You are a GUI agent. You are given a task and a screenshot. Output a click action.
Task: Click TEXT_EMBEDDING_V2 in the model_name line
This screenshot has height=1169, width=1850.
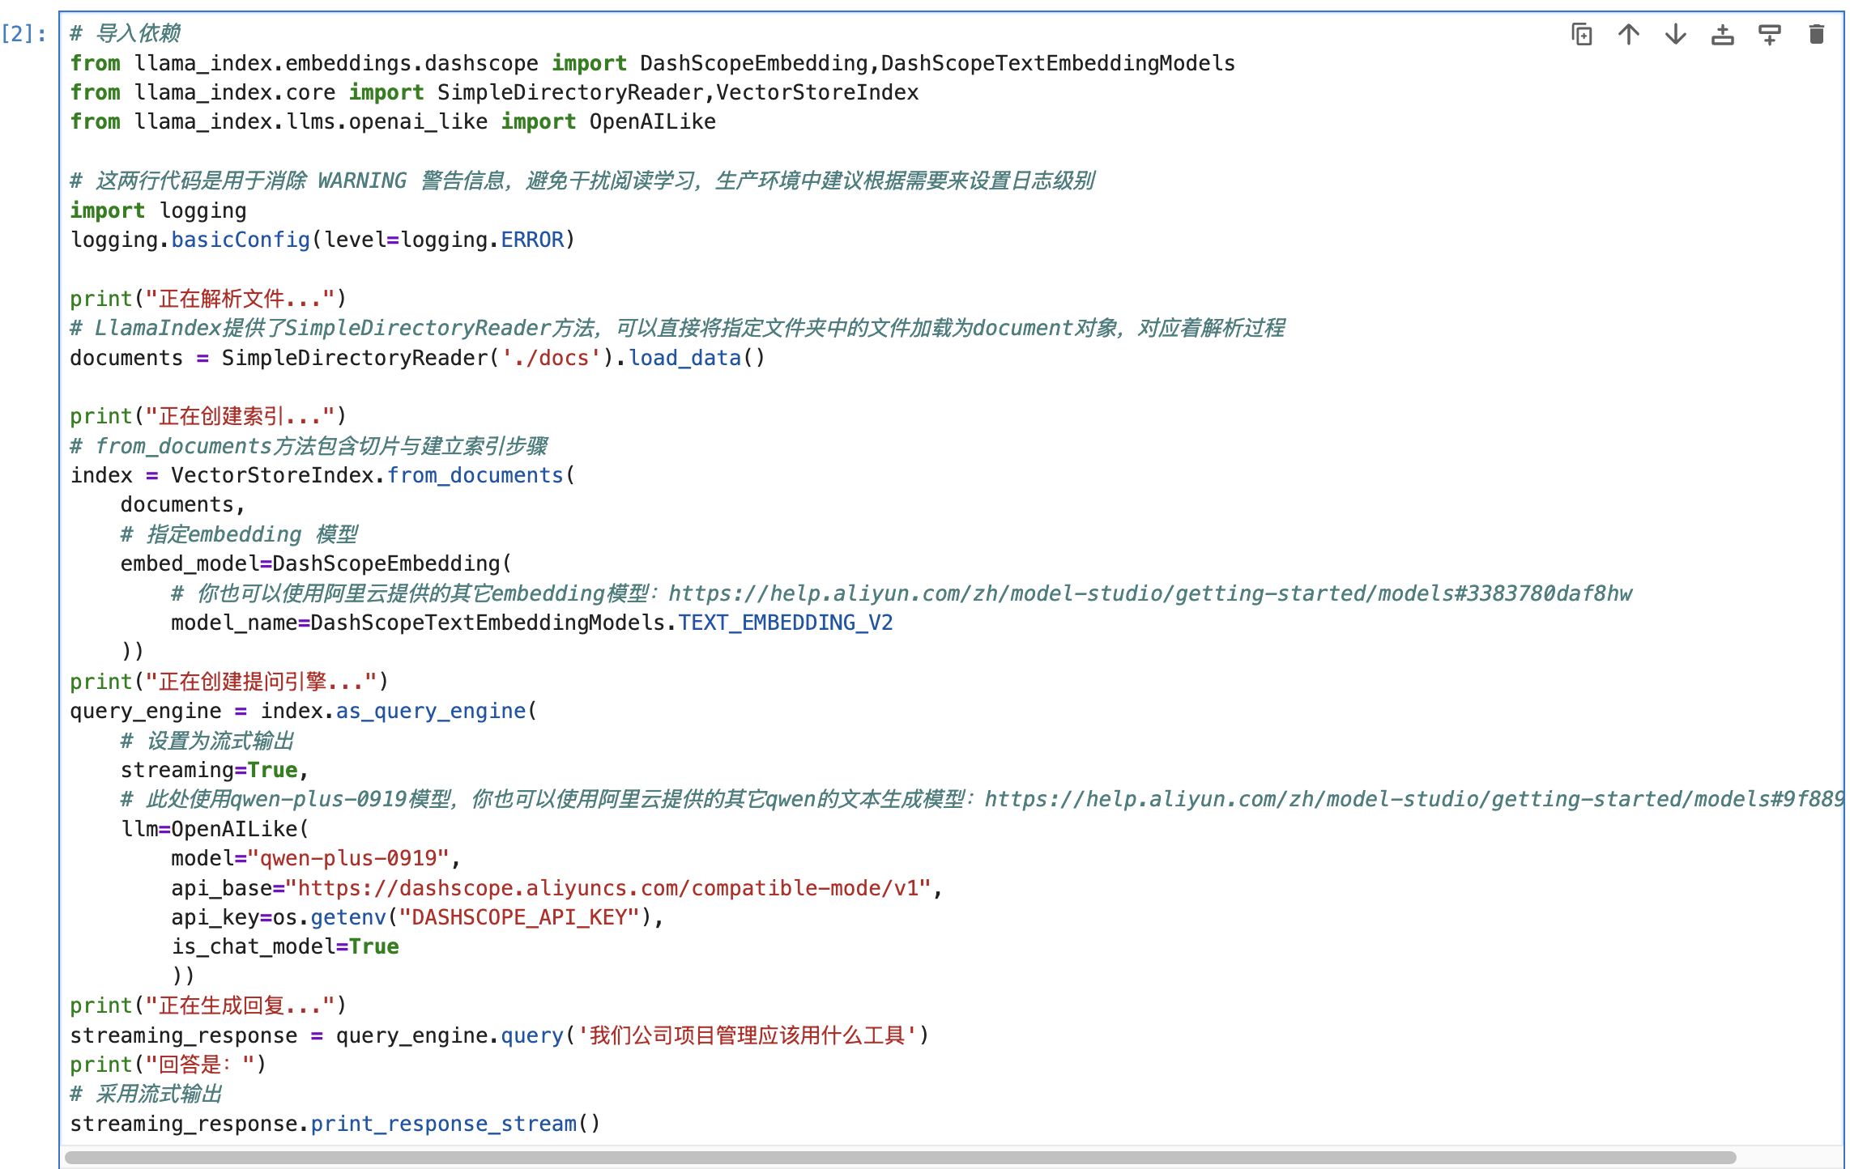pos(785,623)
